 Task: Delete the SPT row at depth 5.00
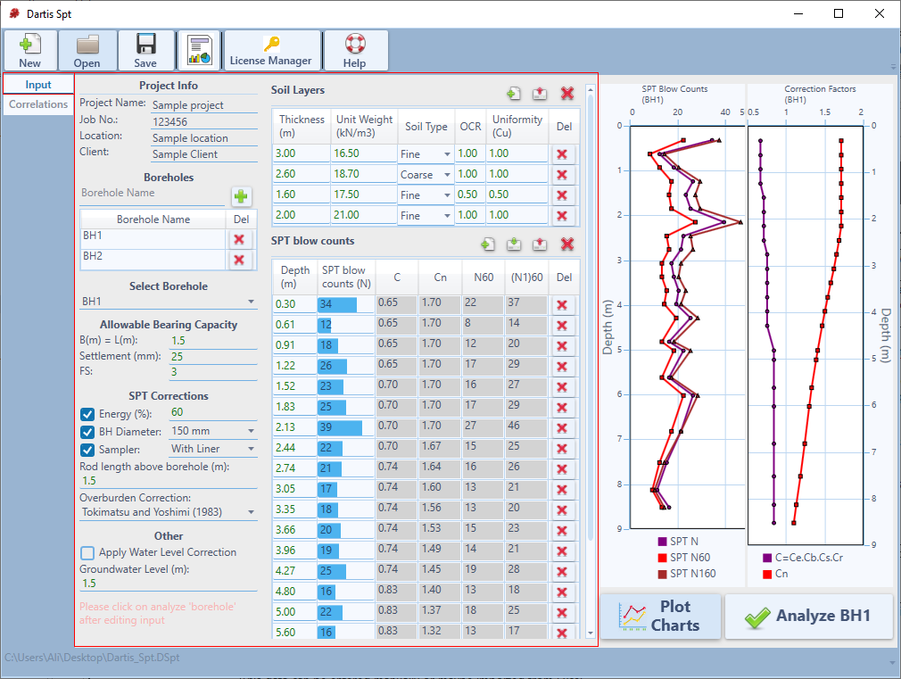click(562, 613)
